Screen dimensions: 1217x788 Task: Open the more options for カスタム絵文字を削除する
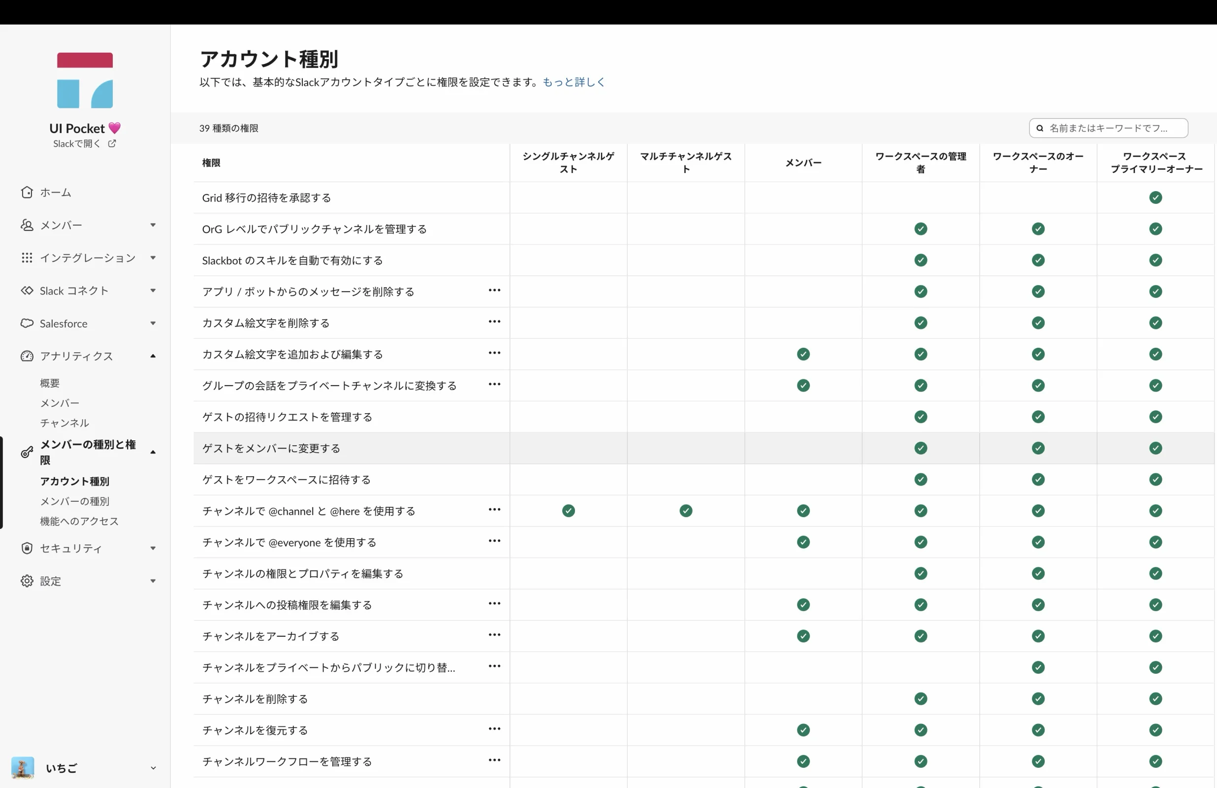[x=494, y=322]
